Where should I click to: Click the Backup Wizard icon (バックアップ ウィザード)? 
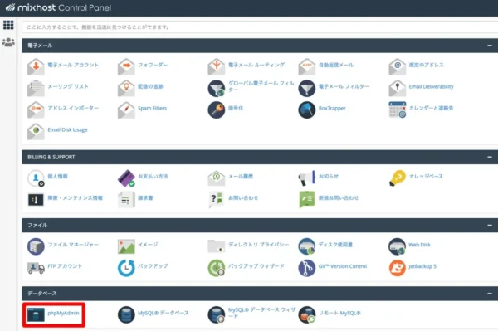217,268
